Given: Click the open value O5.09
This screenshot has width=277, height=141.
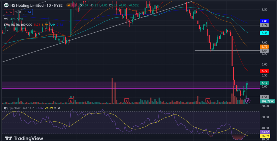Looking at the screenshot, I should (x=84, y=5).
